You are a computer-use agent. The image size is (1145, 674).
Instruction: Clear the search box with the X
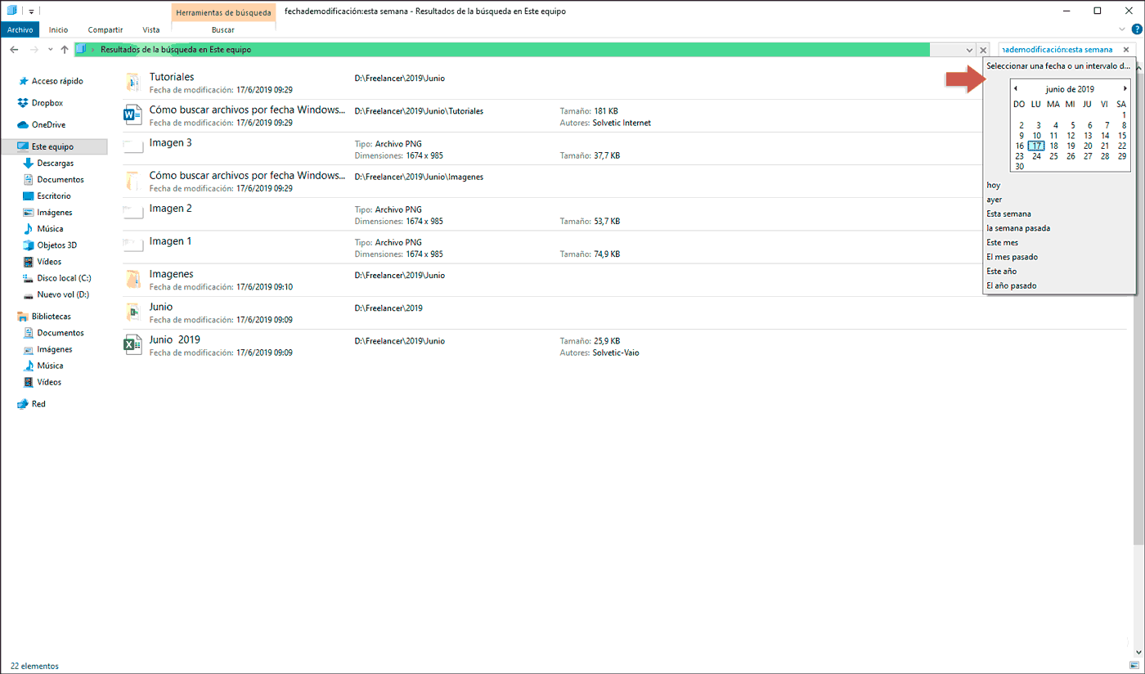1126,49
